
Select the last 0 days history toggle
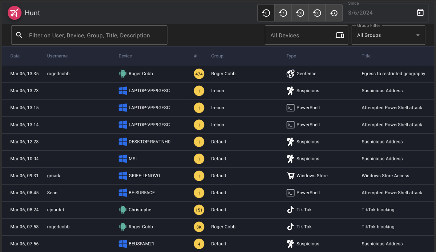pyautogui.click(x=266, y=13)
